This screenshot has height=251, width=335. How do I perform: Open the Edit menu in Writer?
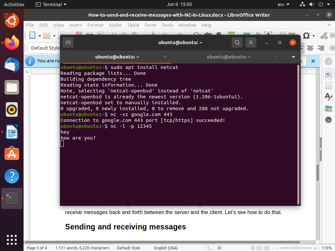[44, 25]
